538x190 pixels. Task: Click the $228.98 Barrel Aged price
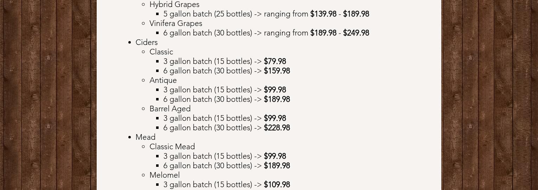(277, 128)
